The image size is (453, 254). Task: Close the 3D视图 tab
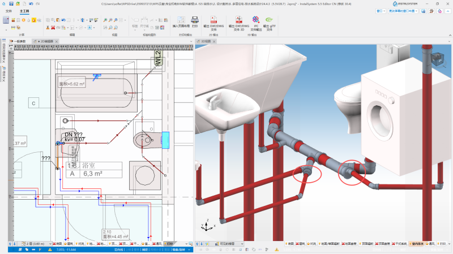[x=214, y=41]
